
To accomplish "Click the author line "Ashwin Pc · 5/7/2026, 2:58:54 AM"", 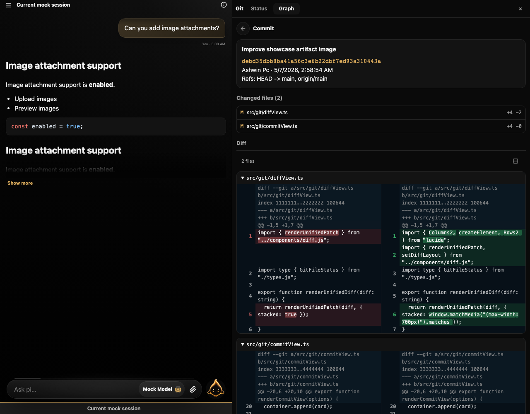I will [287, 70].
